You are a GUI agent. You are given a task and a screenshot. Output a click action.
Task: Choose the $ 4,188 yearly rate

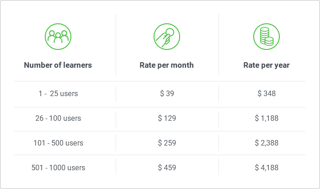tap(267, 168)
